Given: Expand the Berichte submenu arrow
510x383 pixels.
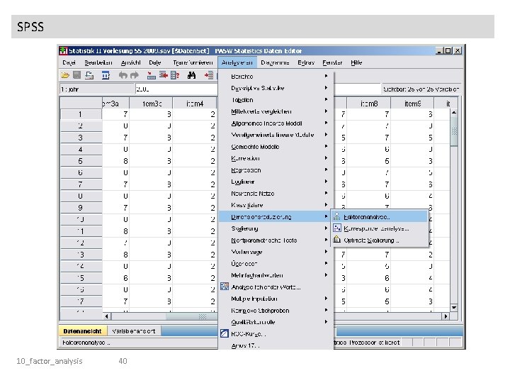Looking at the screenshot, I should [326, 76].
